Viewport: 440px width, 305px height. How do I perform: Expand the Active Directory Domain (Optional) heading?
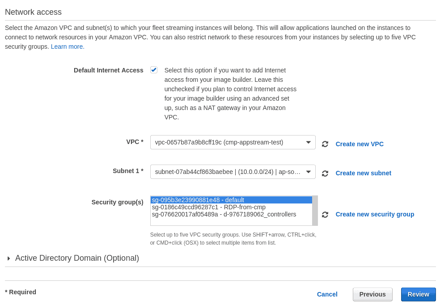[x=77, y=258]
